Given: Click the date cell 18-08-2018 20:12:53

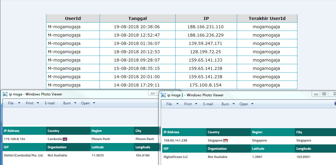Looking at the screenshot, I should [137, 52].
